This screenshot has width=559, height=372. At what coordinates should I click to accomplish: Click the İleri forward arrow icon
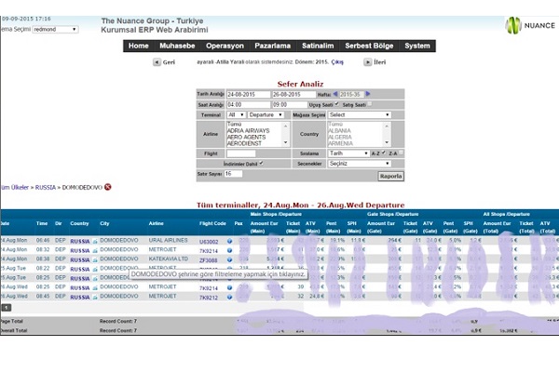(368, 62)
